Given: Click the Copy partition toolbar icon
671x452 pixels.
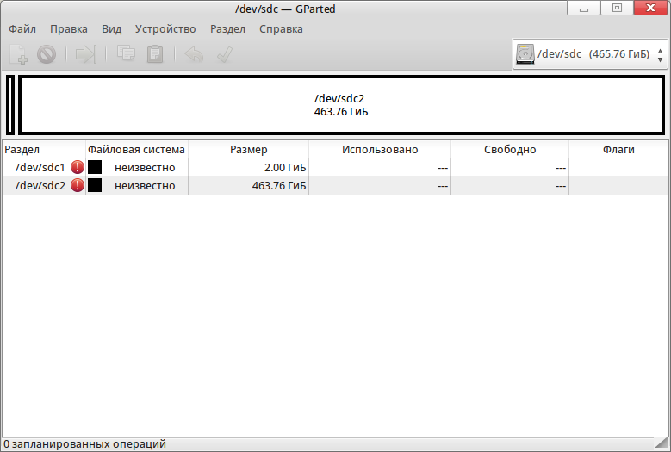Looking at the screenshot, I should (126, 53).
